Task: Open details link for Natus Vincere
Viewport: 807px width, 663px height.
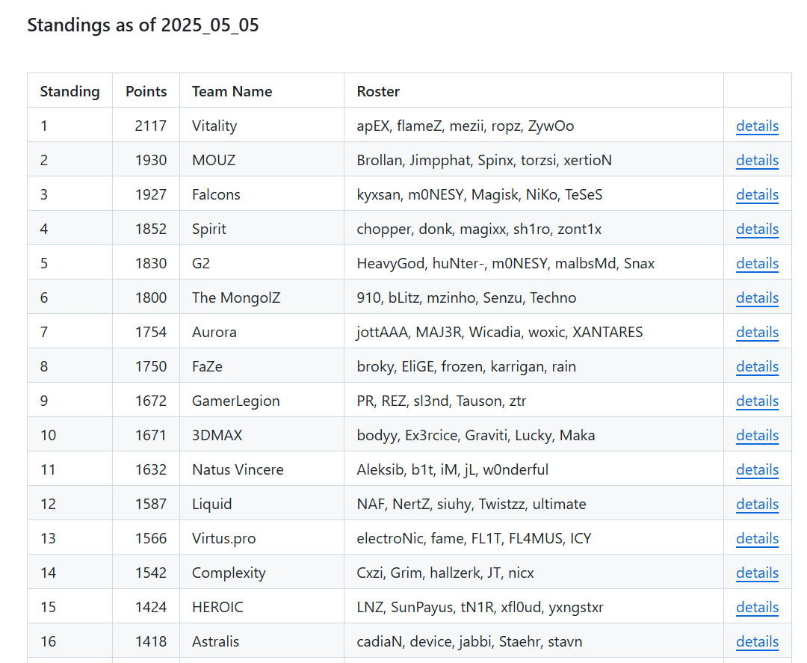Action: (757, 469)
